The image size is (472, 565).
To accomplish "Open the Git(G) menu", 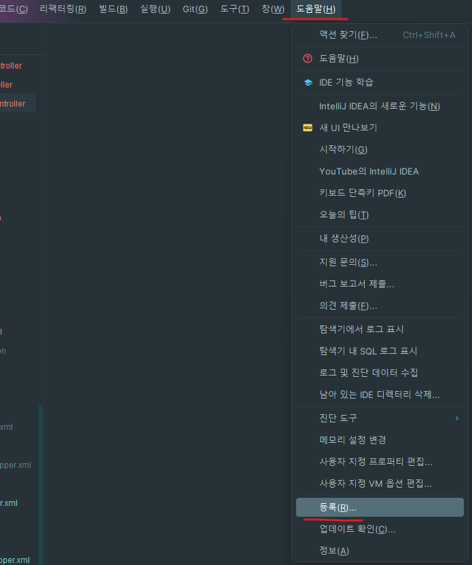I will [x=196, y=9].
